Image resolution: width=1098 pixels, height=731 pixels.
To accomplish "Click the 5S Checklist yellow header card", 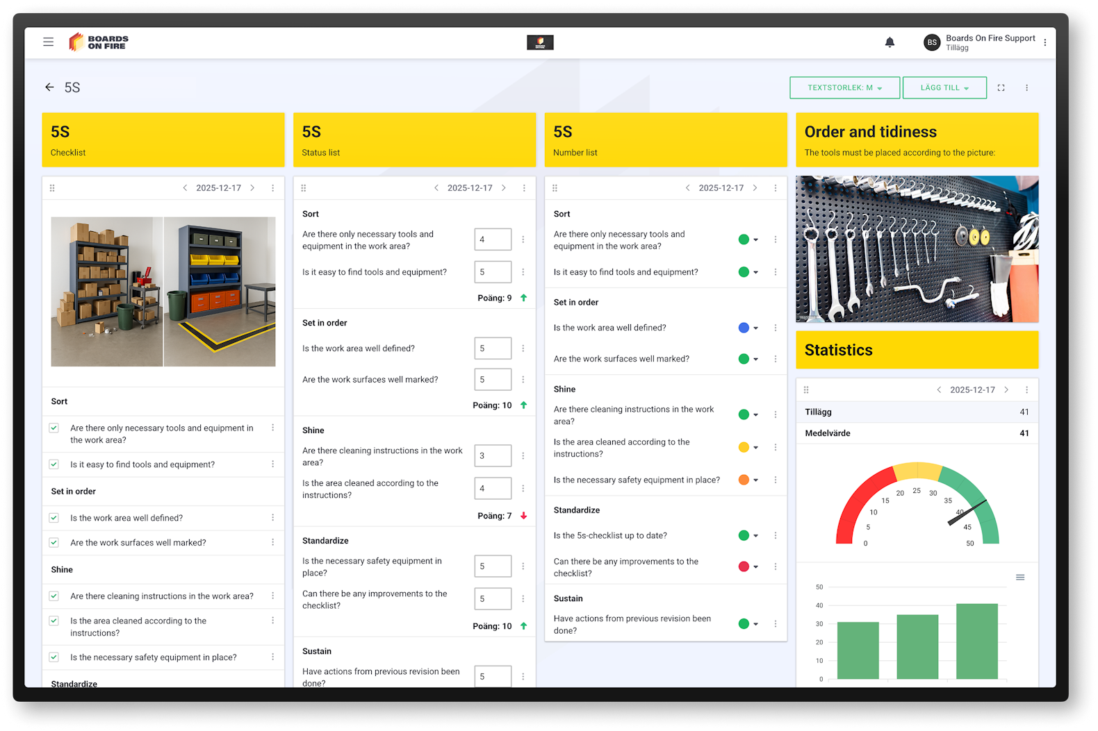I will [x=163, y=140].
